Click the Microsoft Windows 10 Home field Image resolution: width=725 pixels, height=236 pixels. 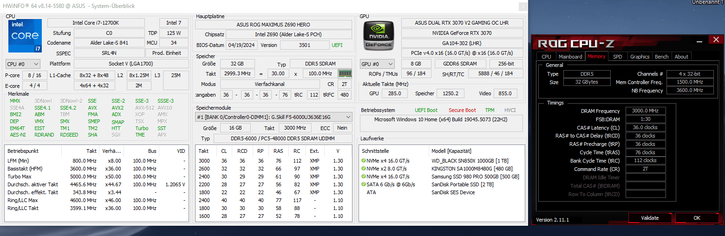pyautogui.click(x=441, y=124)
